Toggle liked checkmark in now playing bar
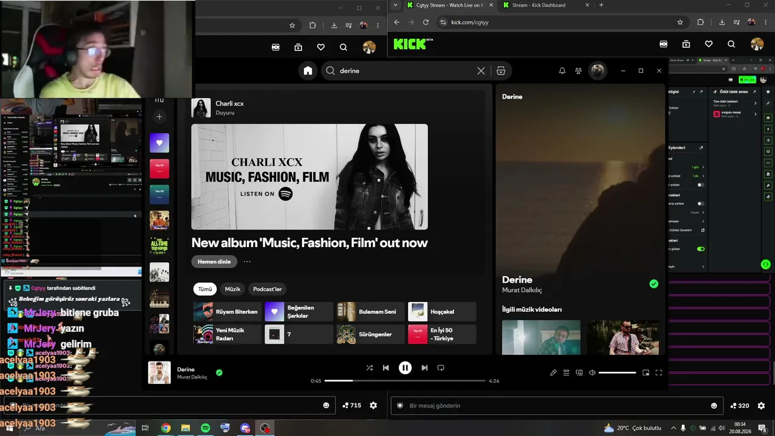This screenshot has height=436, width=775. point(219,372)
